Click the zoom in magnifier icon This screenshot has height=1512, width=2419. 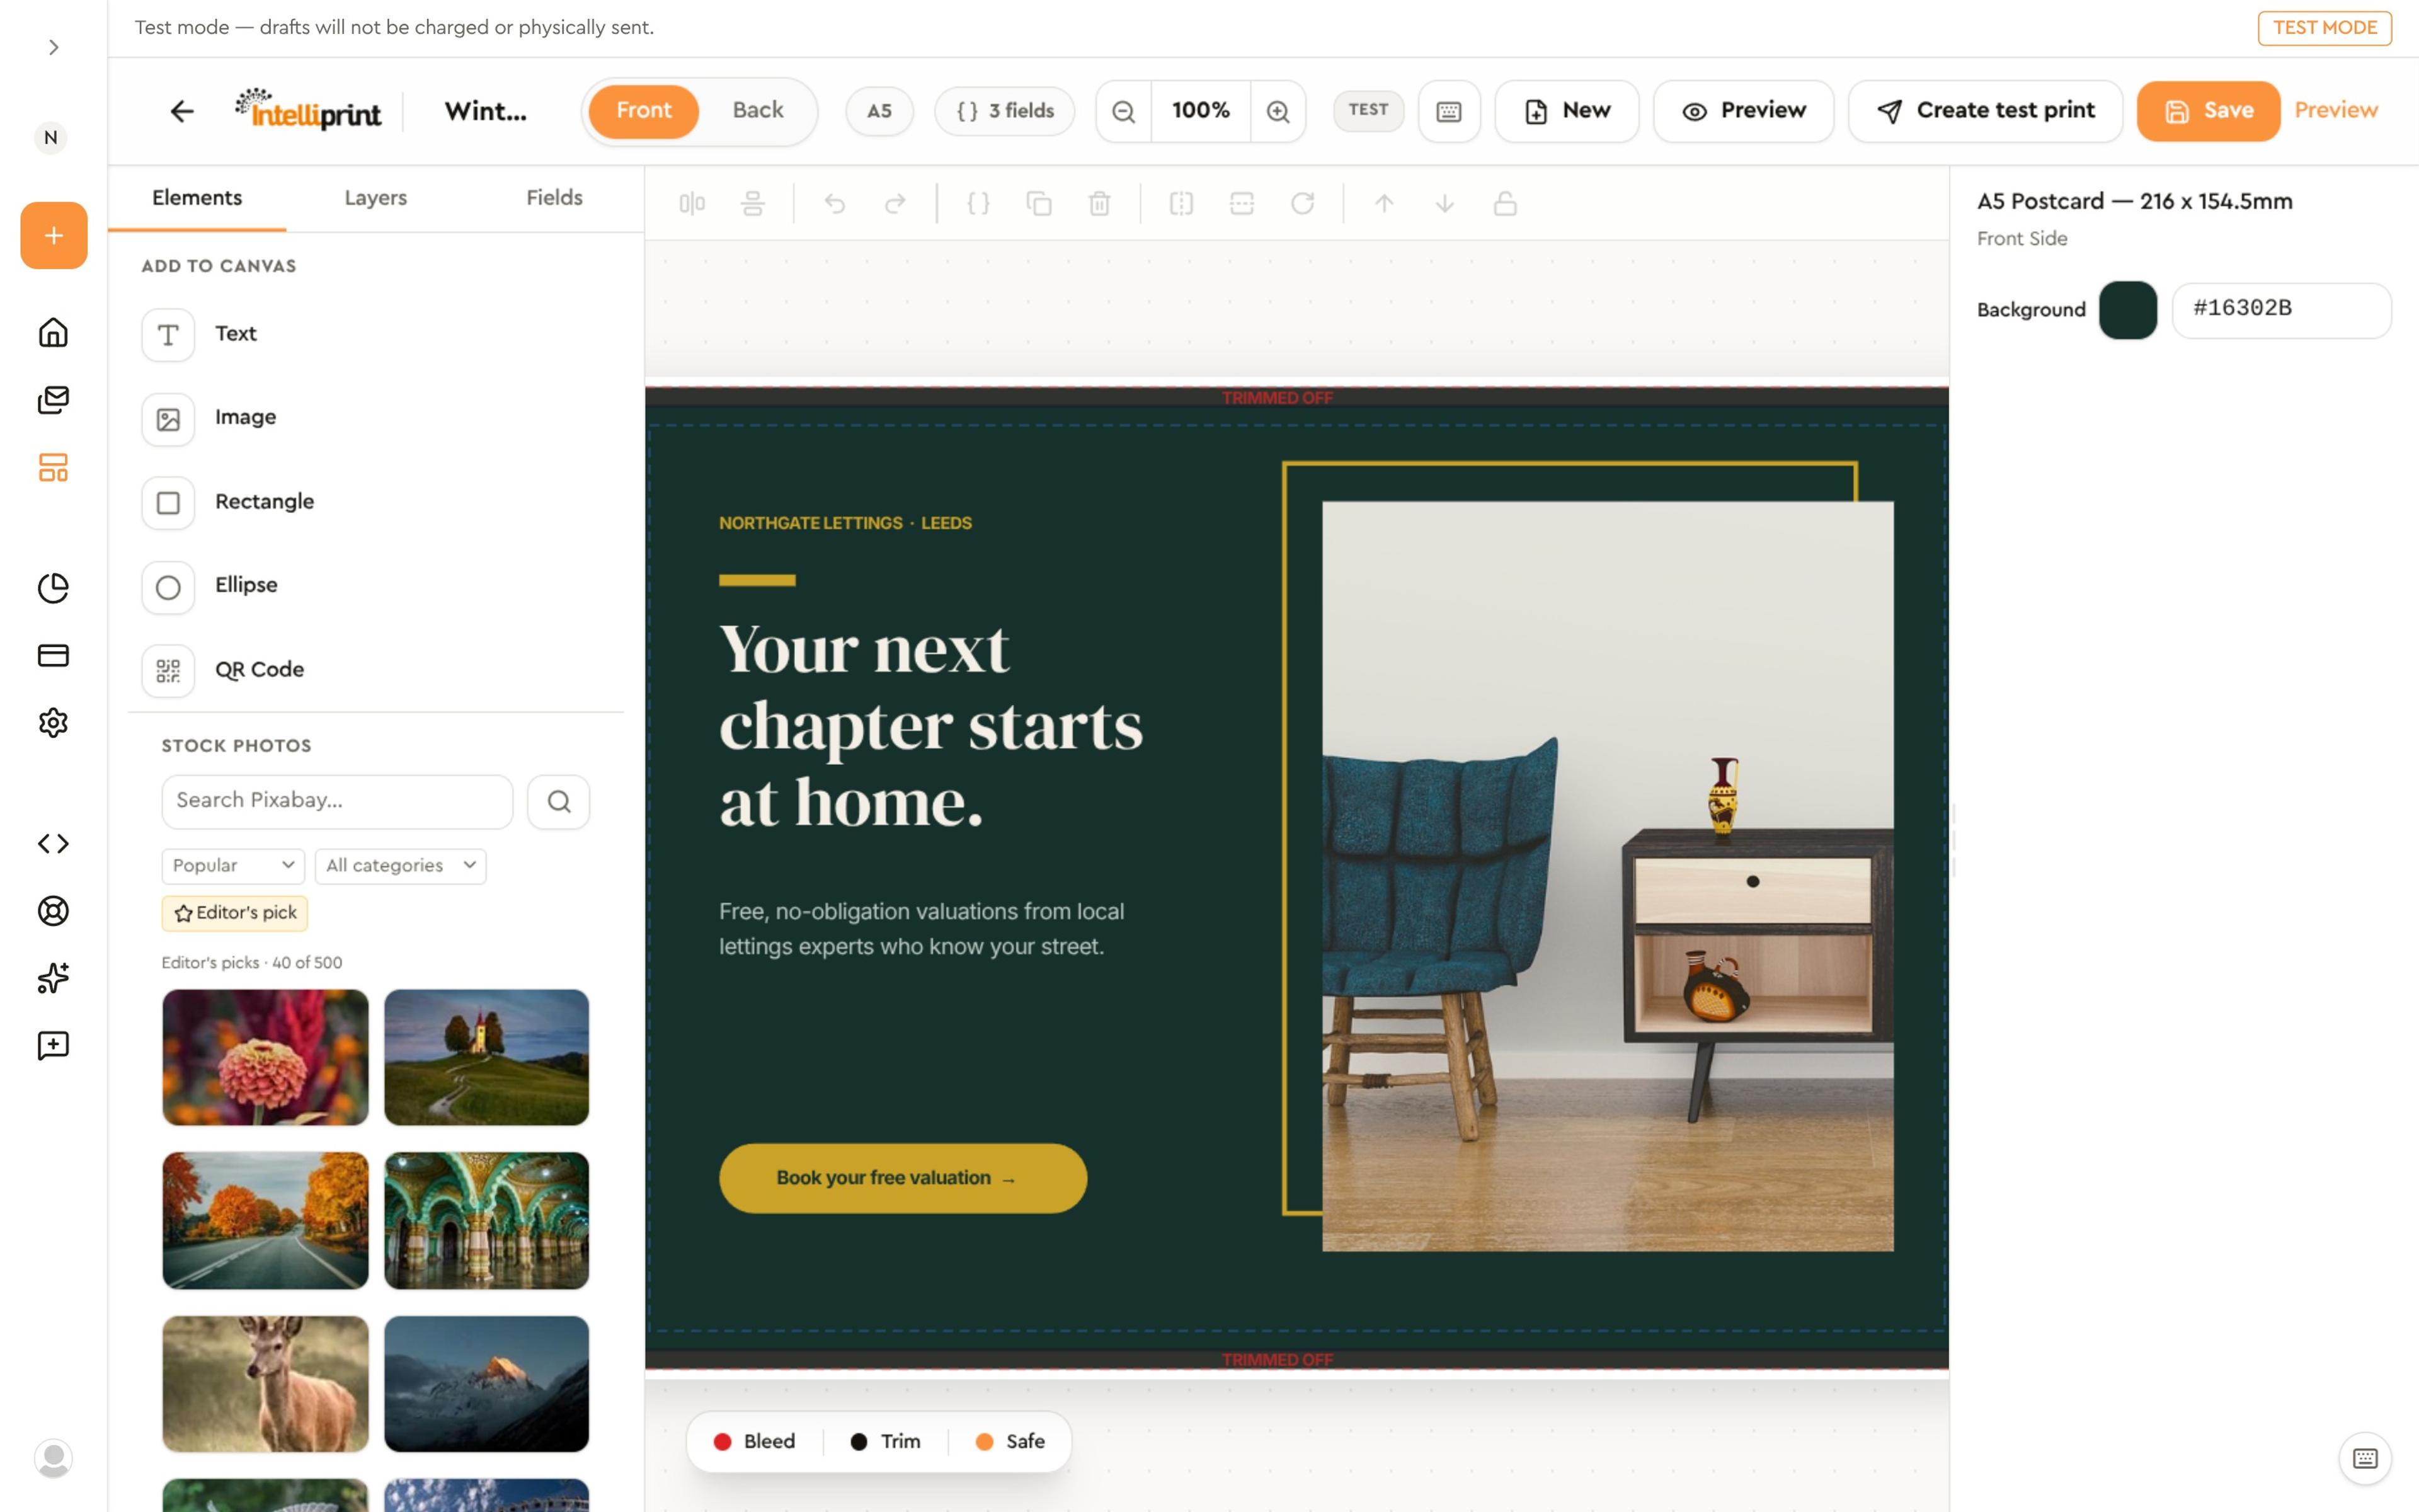1278,111
